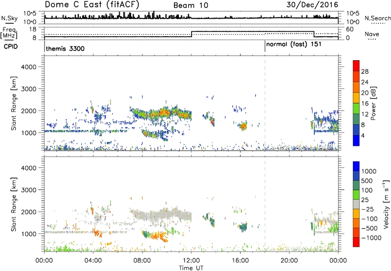The image size is (391, 271).
Task: Click the '08:00' time tick label
Action: 142,261
